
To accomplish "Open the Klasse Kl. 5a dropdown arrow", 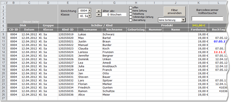I will pos(90,16).
